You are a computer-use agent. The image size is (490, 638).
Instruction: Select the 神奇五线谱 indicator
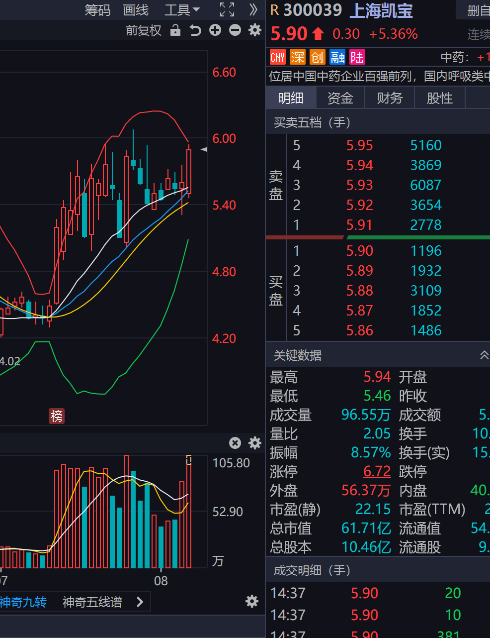coord(92,602)
